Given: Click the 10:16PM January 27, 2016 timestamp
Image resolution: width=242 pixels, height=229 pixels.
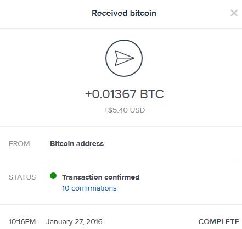Looking at the screenshot, I should pos(55,222).
